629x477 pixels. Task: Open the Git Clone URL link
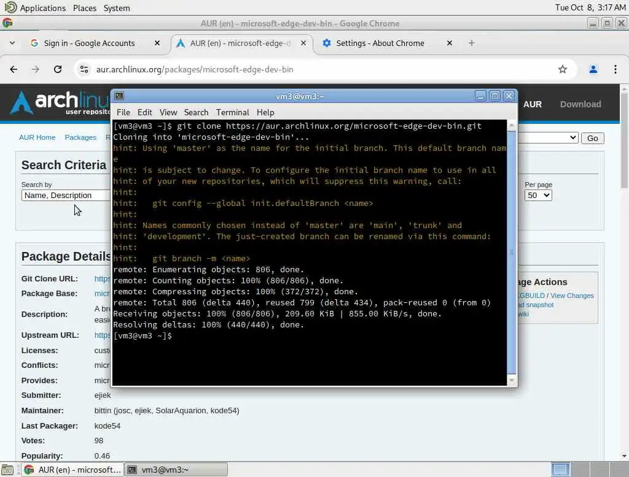[103, 279]
